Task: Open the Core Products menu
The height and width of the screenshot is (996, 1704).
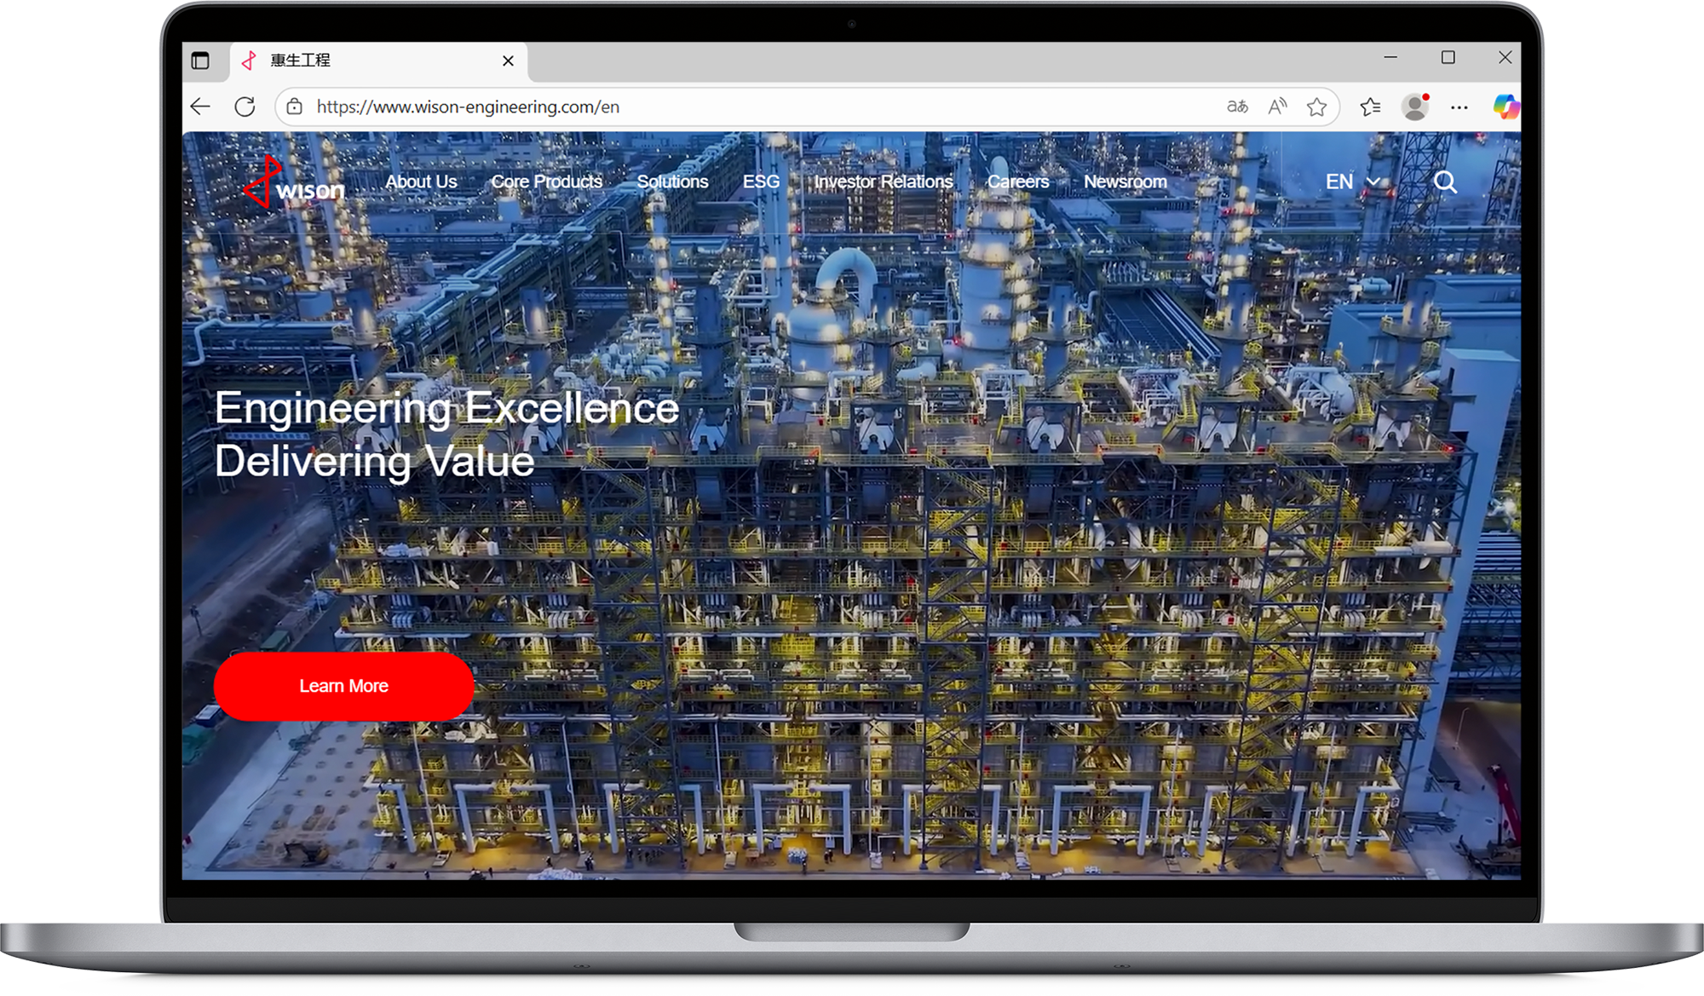Action: [x=546, y=181]
